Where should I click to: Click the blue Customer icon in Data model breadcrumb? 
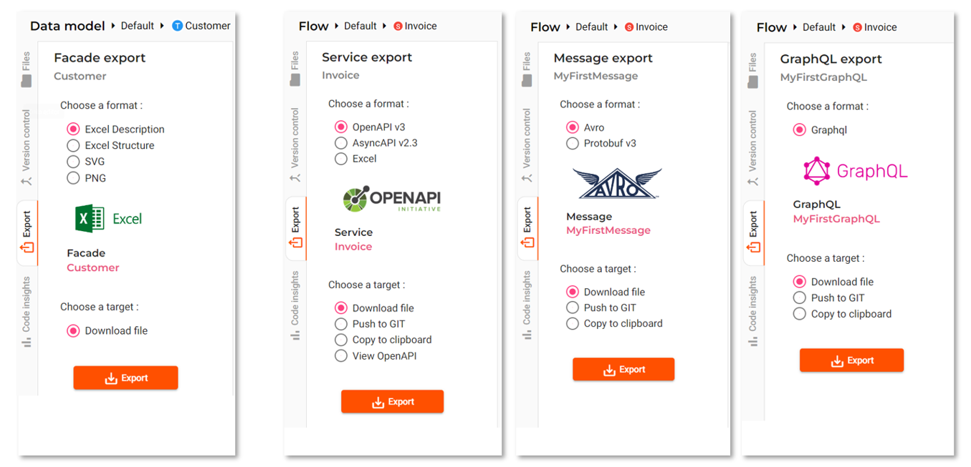point(178,26)
